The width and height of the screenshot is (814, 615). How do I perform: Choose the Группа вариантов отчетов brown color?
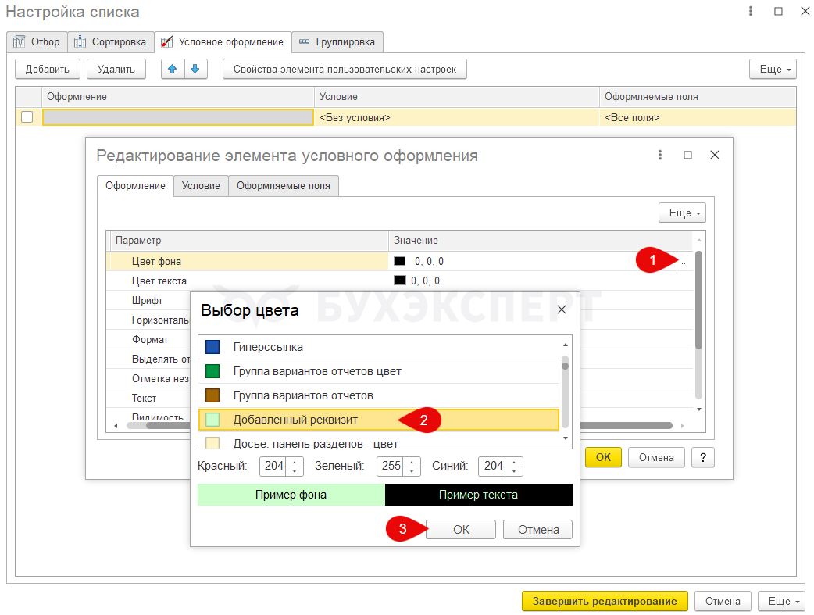pyautogui.click(x=212, y=395)
